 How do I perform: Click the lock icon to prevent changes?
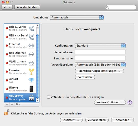coord(7,112)
